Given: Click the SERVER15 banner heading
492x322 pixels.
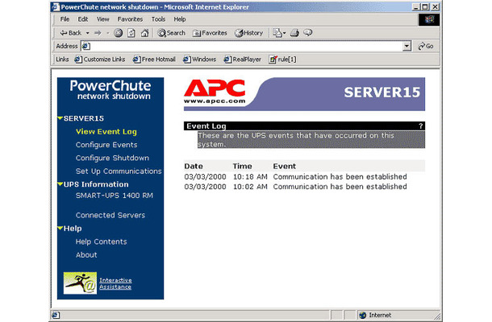Looking at the screenshot, I should pos(382,92).
